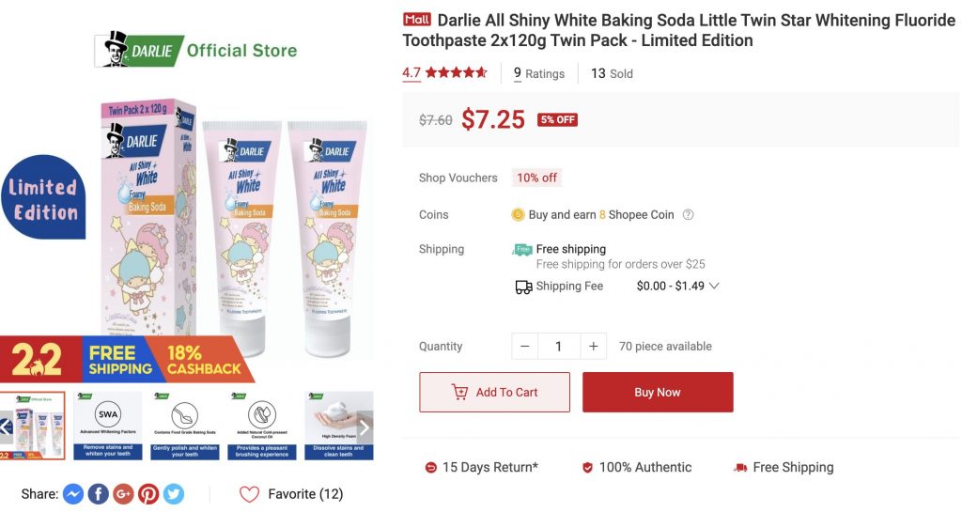Viewport: 962px width, 512px height.
Task: Expand the Shipping Fee dropdown arrow
Action: [x=714, y=287]
